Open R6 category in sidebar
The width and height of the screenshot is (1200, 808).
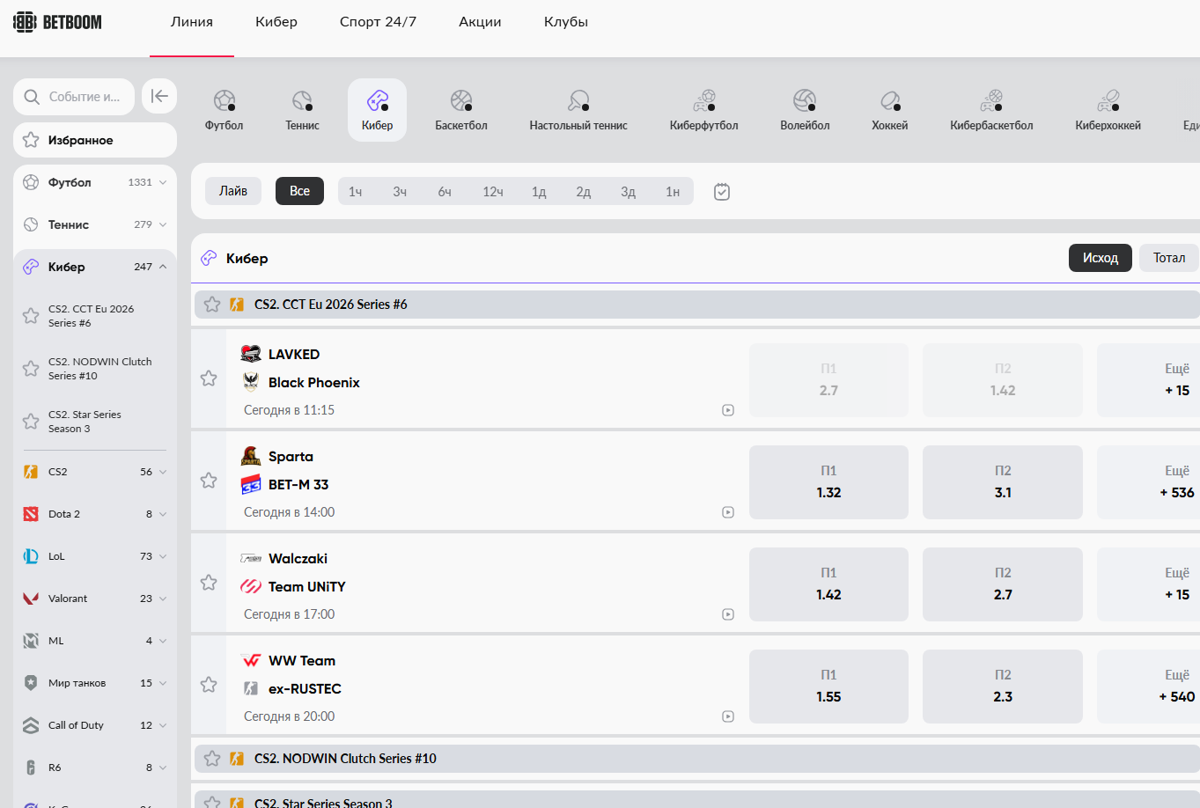pos(95,768)
